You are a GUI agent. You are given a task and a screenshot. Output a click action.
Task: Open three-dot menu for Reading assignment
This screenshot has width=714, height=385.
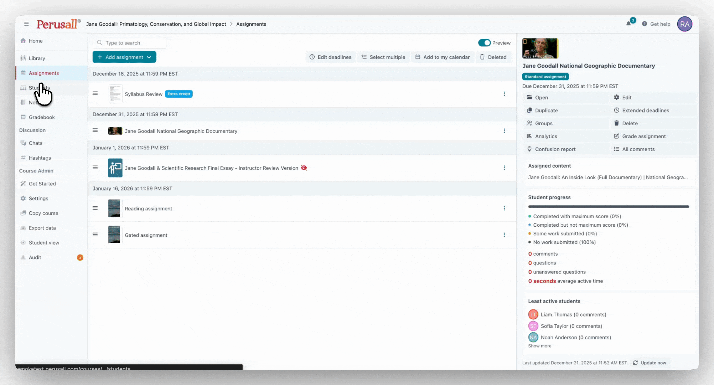(504, 208)
